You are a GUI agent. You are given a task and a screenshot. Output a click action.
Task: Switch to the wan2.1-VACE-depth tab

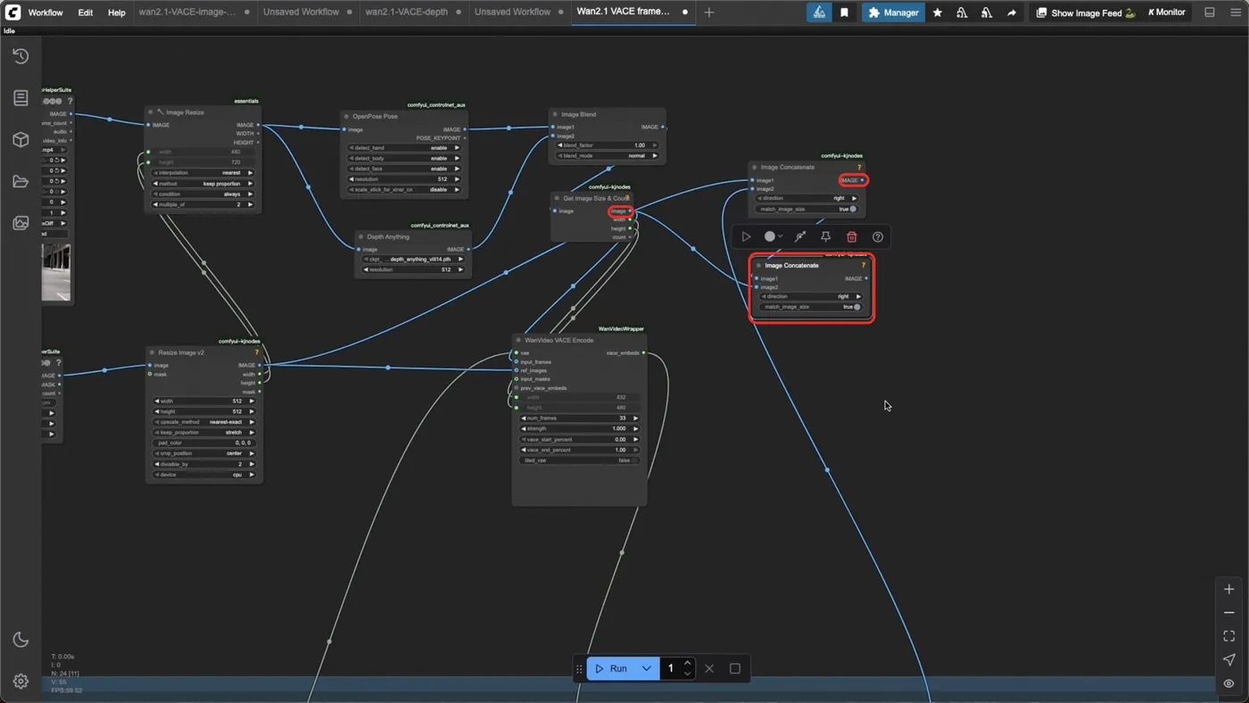tap(407, 12)
